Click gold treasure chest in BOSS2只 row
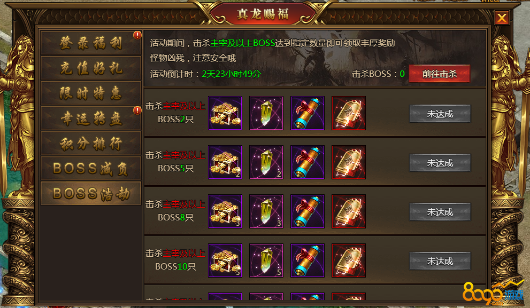This screenshot has height=308, width=530. 225,113
